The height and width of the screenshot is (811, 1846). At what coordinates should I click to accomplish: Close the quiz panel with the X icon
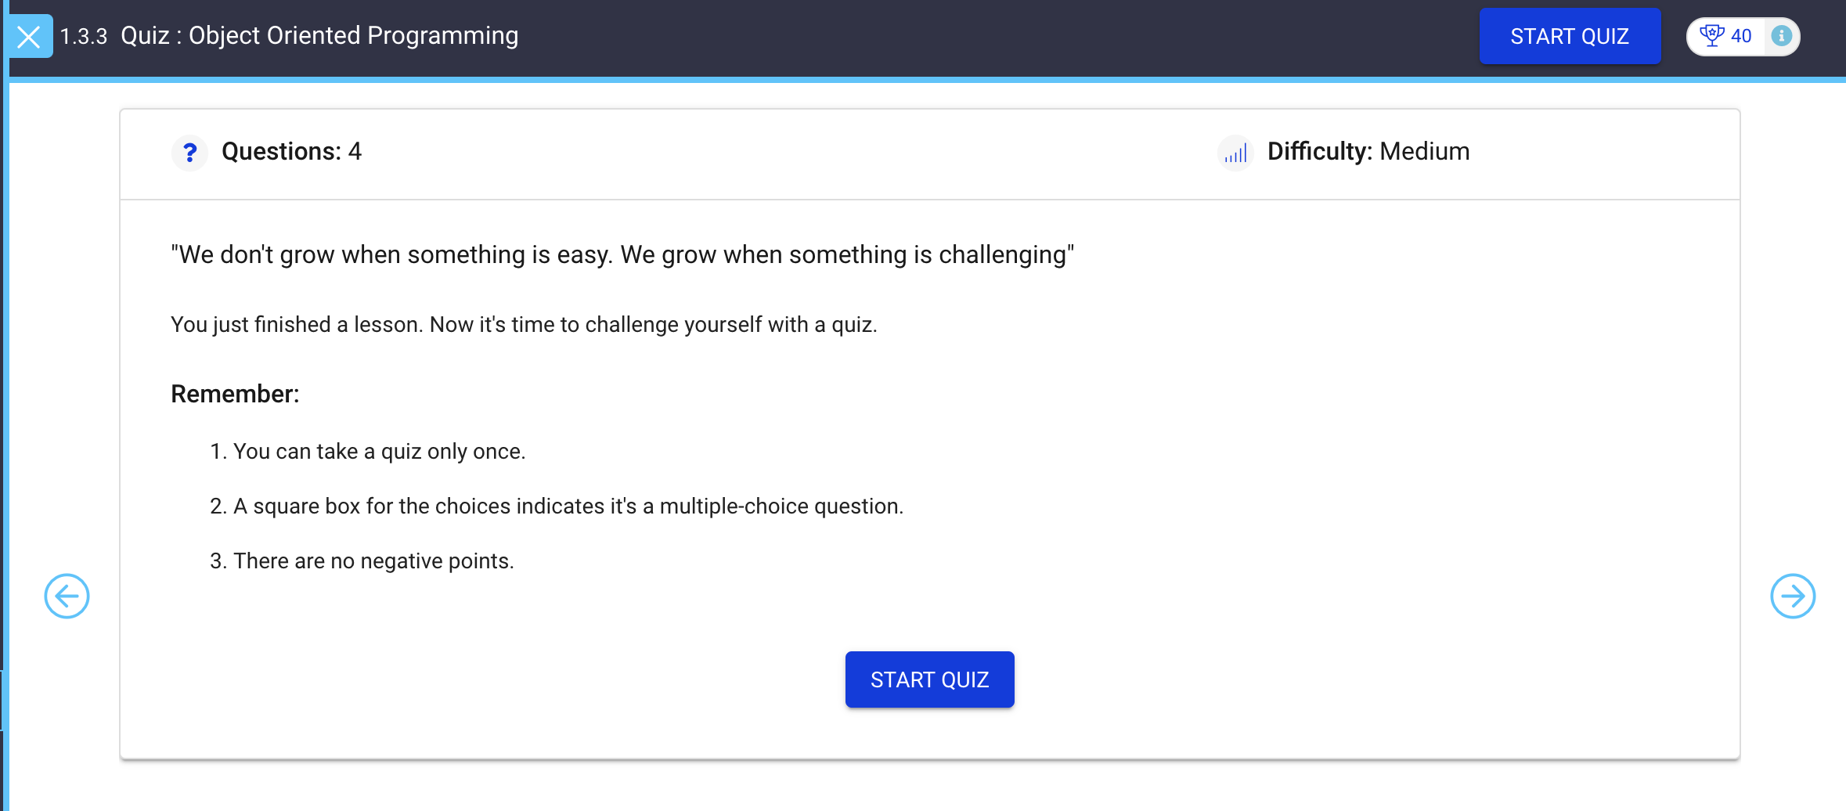(x=29, y=36)
